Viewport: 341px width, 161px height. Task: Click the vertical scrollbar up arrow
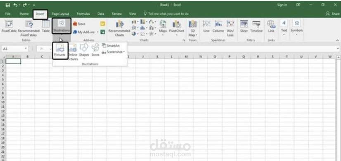coord(339,57)
